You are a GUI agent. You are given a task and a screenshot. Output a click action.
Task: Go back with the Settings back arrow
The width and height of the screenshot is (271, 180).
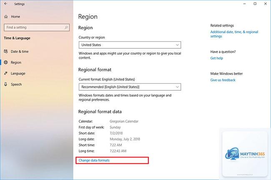[6, 4]
